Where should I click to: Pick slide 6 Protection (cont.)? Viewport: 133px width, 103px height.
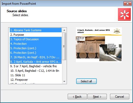(36, 53)
